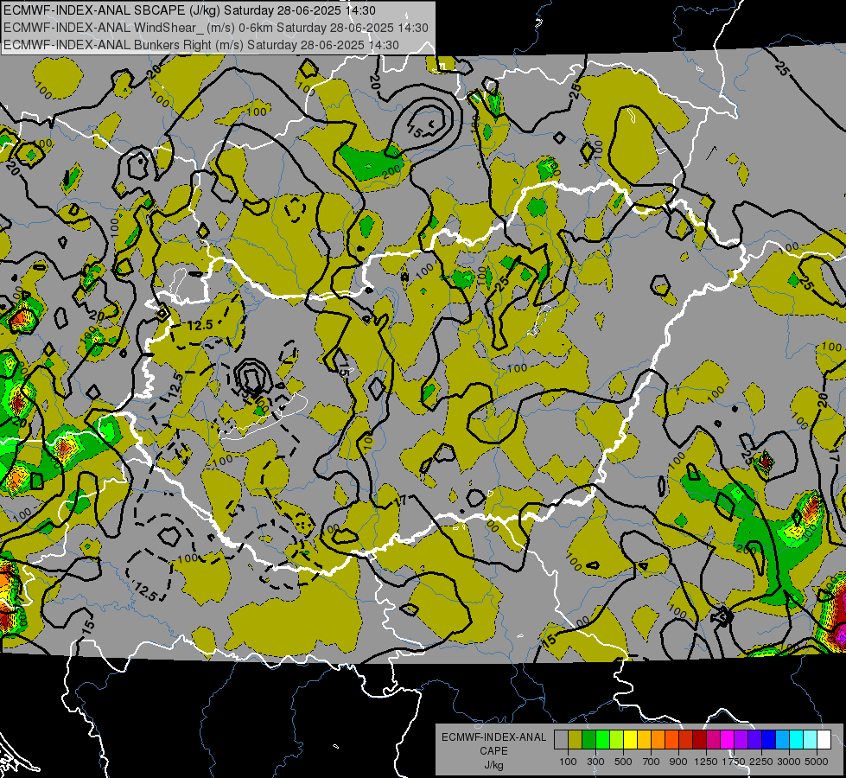The height and width of the screenshot is (778, 846).
Task: Click the 700 tick label in legend
Action: [x=652, y=762]
